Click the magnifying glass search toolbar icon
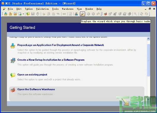 135,14
